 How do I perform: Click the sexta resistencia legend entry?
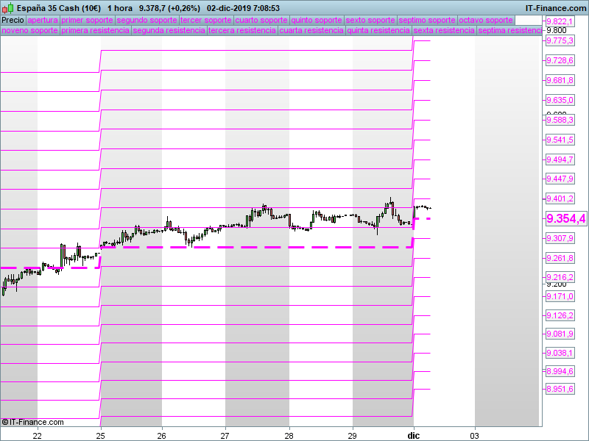[x=443, y=31]
